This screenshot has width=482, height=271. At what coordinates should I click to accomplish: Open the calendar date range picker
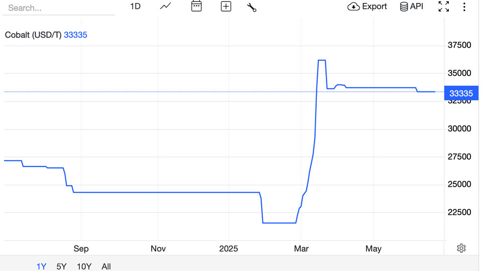point(196,7)
